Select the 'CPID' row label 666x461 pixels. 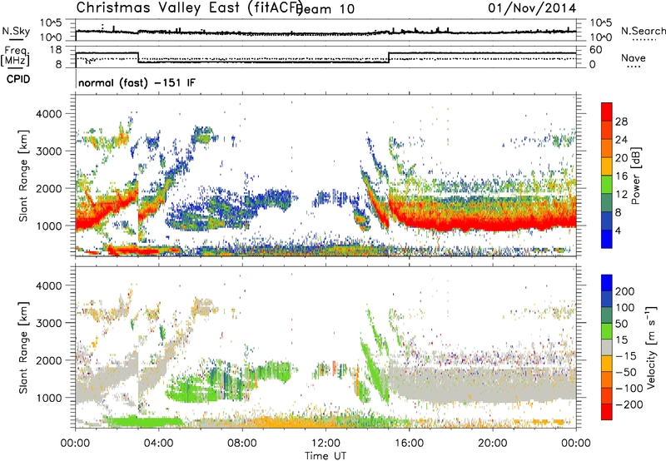[18, 79]
